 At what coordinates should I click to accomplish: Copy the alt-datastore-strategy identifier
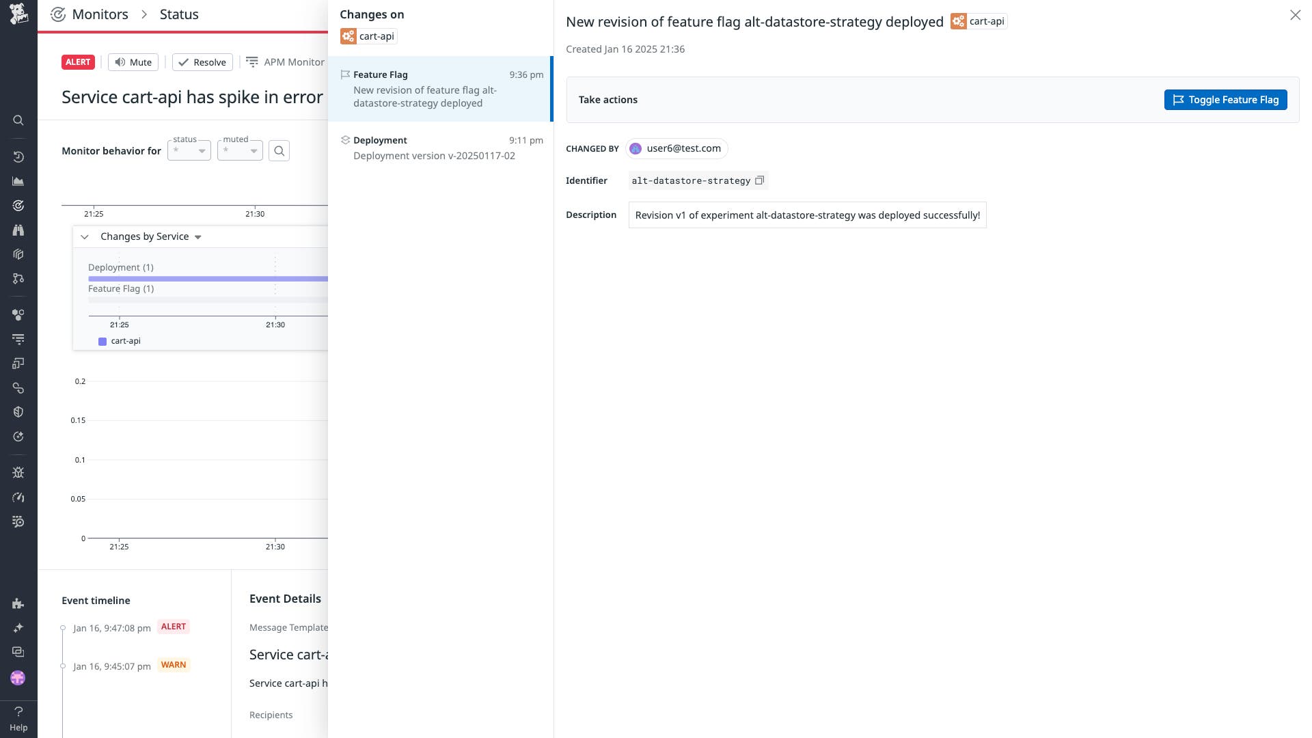(759, 180)
